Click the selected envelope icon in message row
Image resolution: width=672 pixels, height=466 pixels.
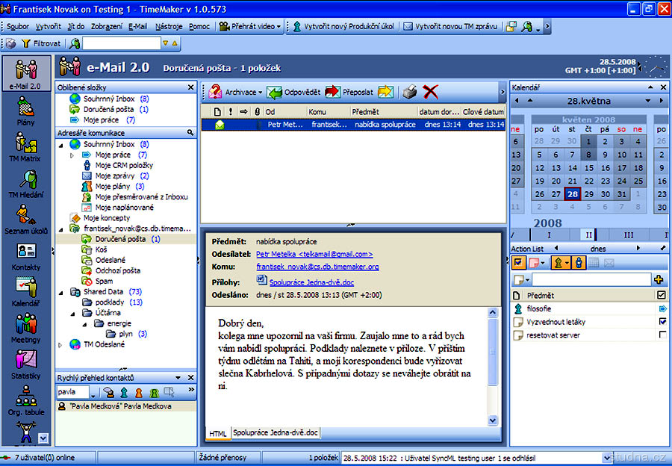220,125
